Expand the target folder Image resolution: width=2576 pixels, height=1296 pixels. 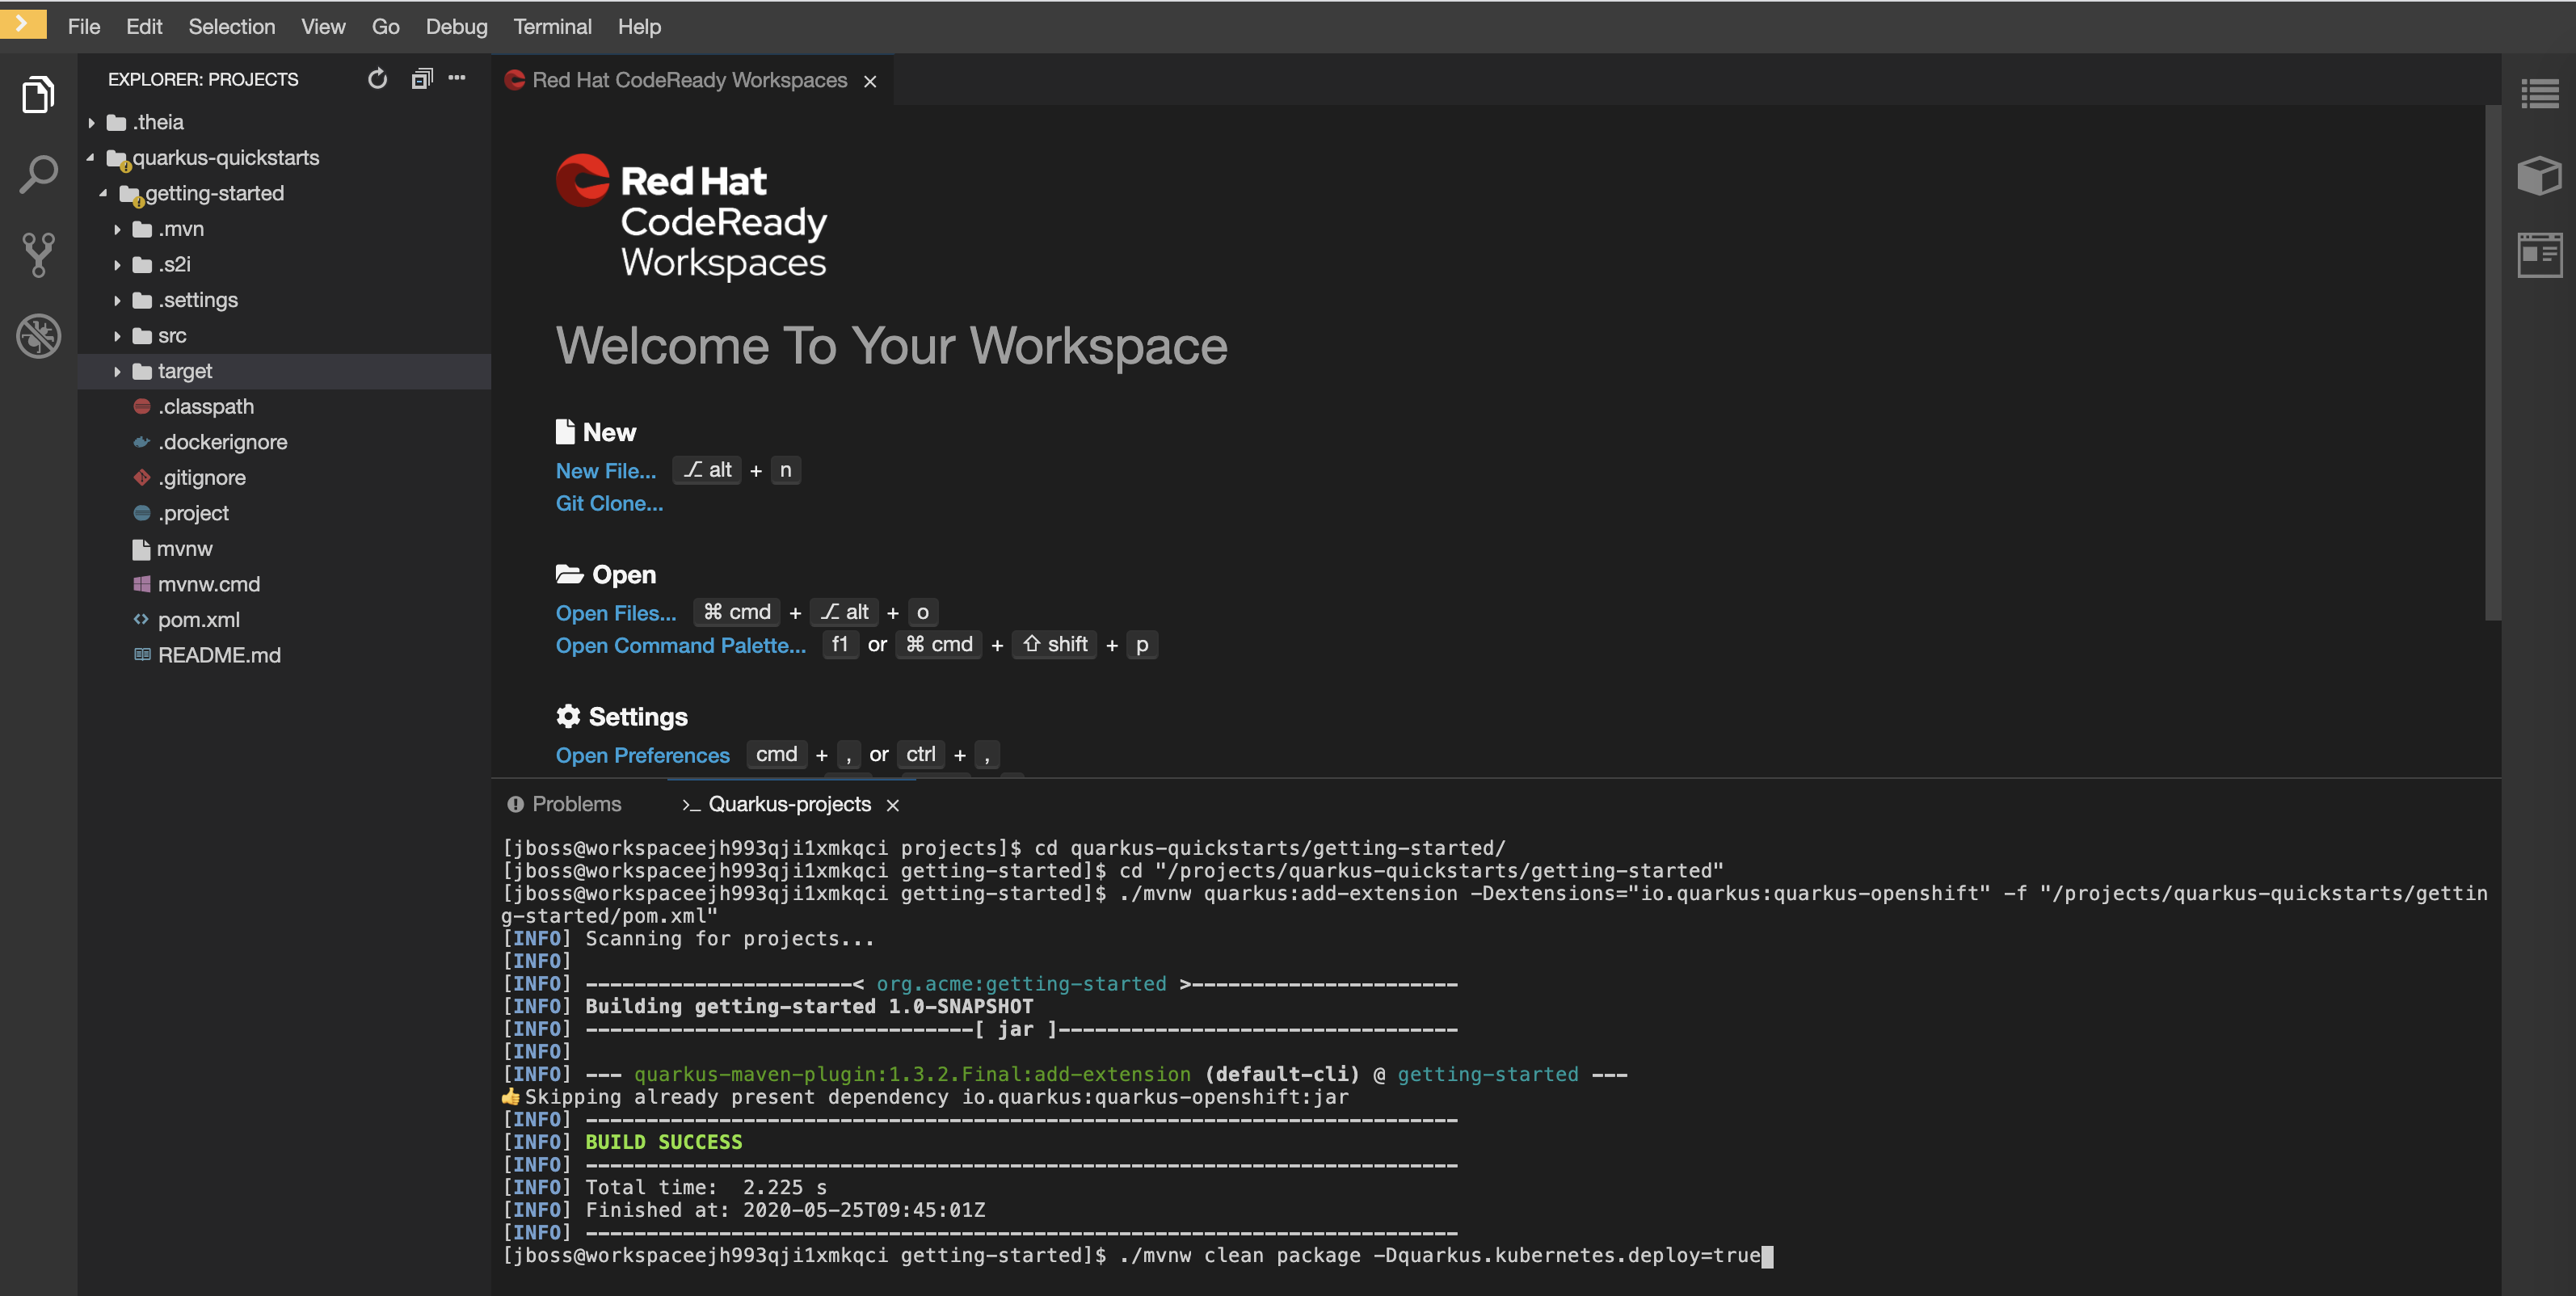[x=117, y=371]
